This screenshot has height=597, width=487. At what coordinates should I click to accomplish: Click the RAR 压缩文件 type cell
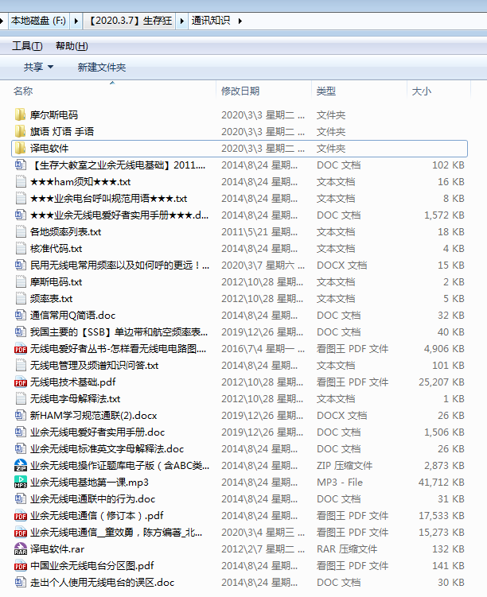347,549
